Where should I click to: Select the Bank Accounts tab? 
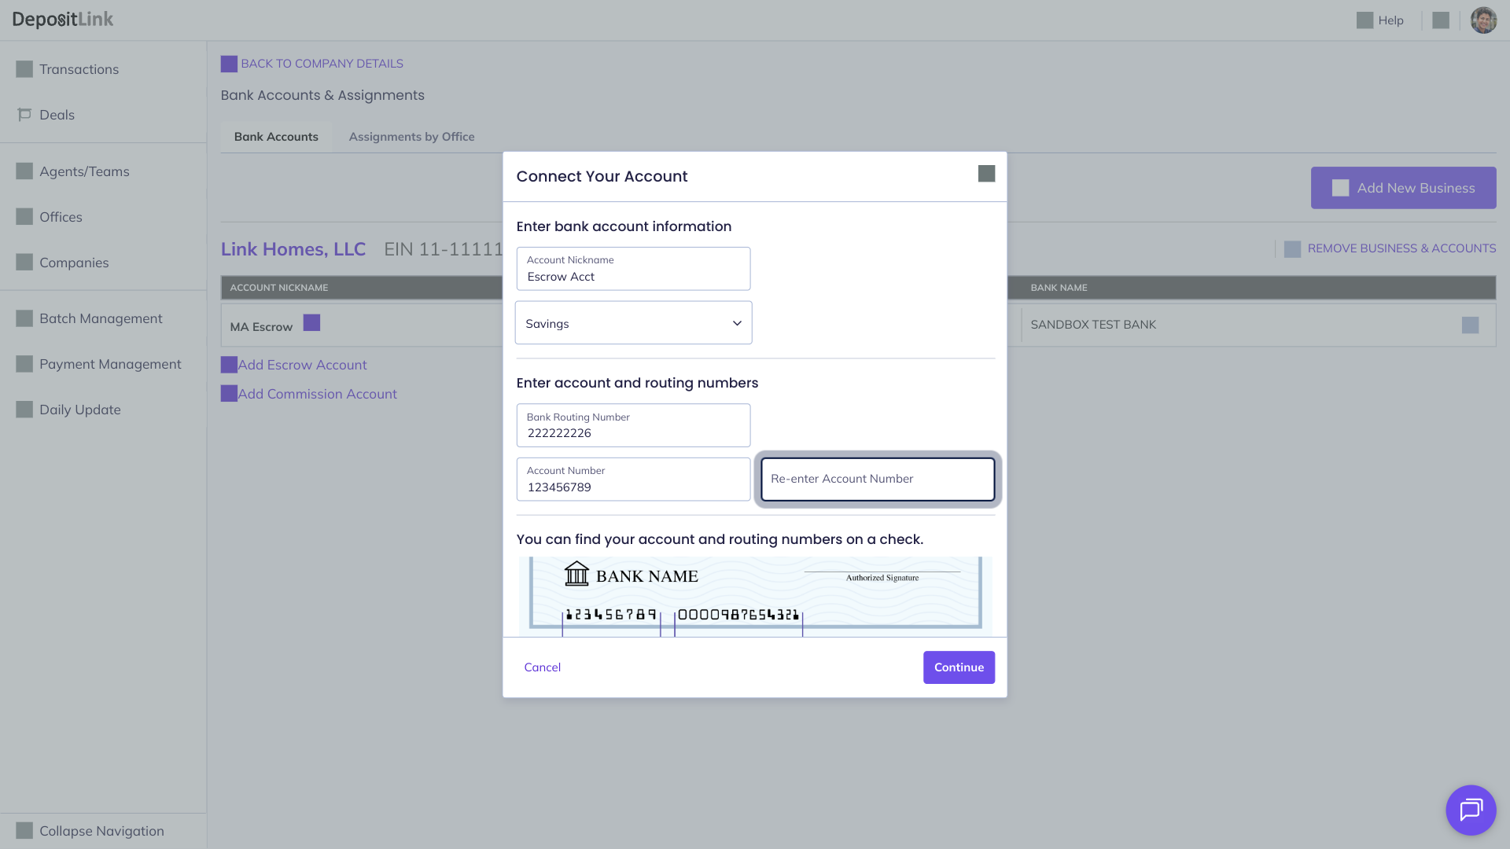click(276, 137)
